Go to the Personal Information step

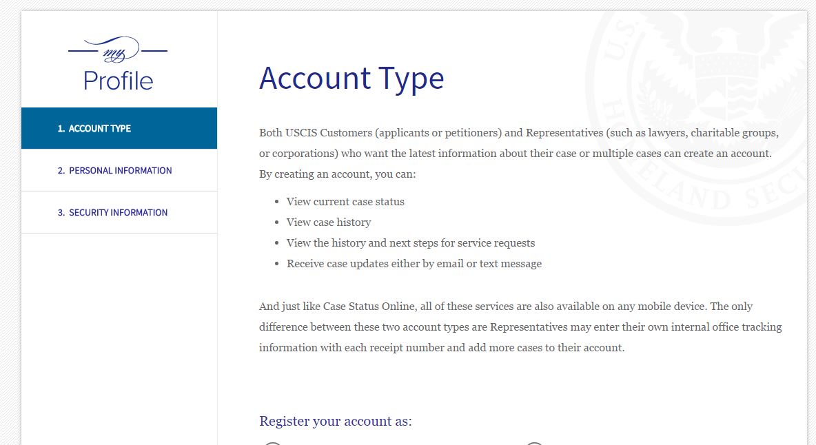pos(119,171)
